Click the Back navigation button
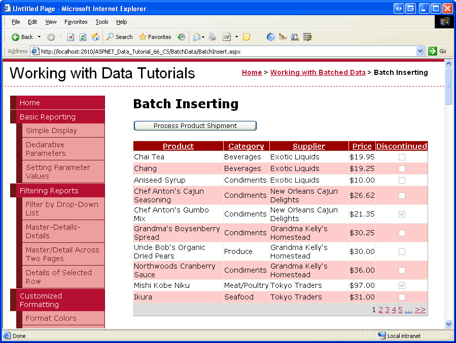 [22, 37]
